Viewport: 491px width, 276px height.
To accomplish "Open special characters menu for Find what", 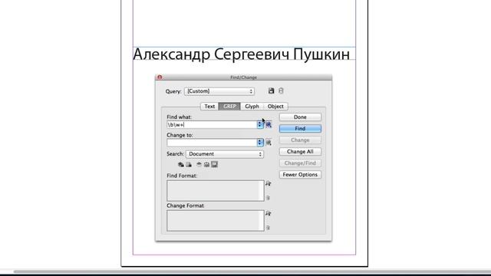I will tap(269, 125).
